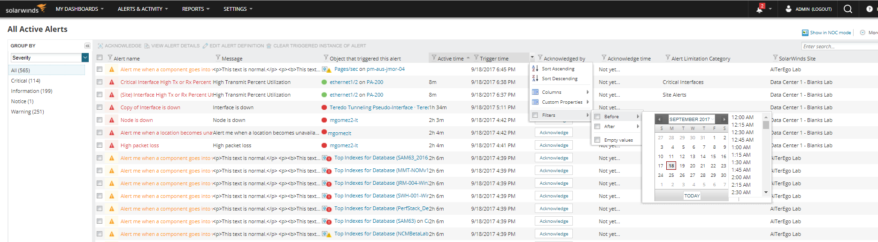The height and width of the screenshot is (242, 878).
Task: Open the column menu arrow on Trigger time
Action: [x=532, y=58]
